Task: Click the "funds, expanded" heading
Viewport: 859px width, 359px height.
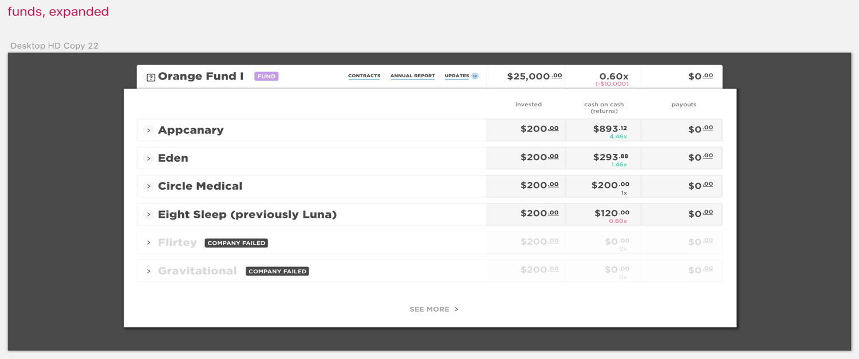Action: coord(58,11)
